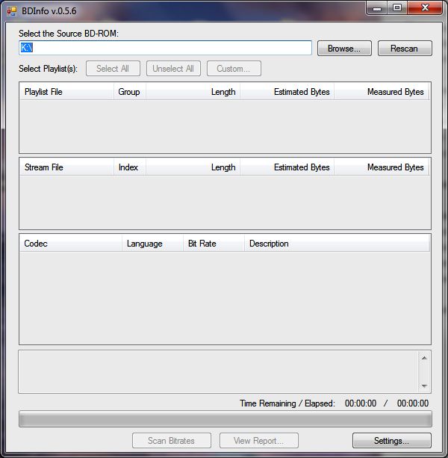Viewport: 448px width, 458px height.
Task: Click the Language column header
Action: point(152,243)
